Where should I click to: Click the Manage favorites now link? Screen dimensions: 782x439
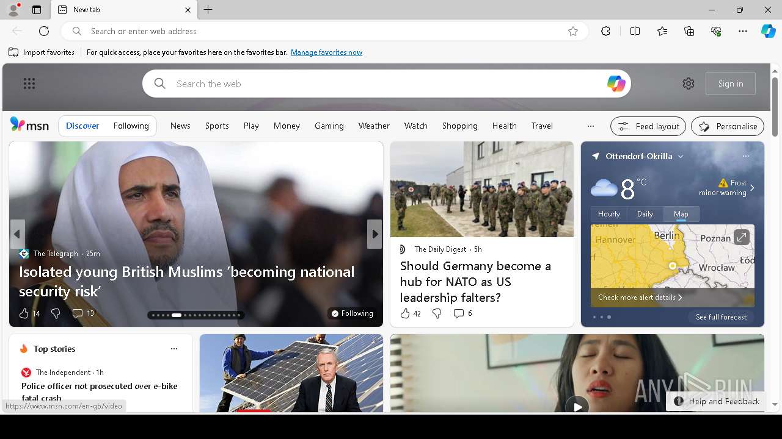pos(326,52)
